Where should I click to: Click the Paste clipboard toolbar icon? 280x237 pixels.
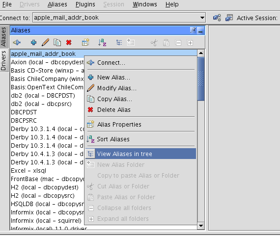click(x=166, y=43)
